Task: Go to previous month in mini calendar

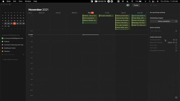Action: pyautogui.click(x=21, y=10)
